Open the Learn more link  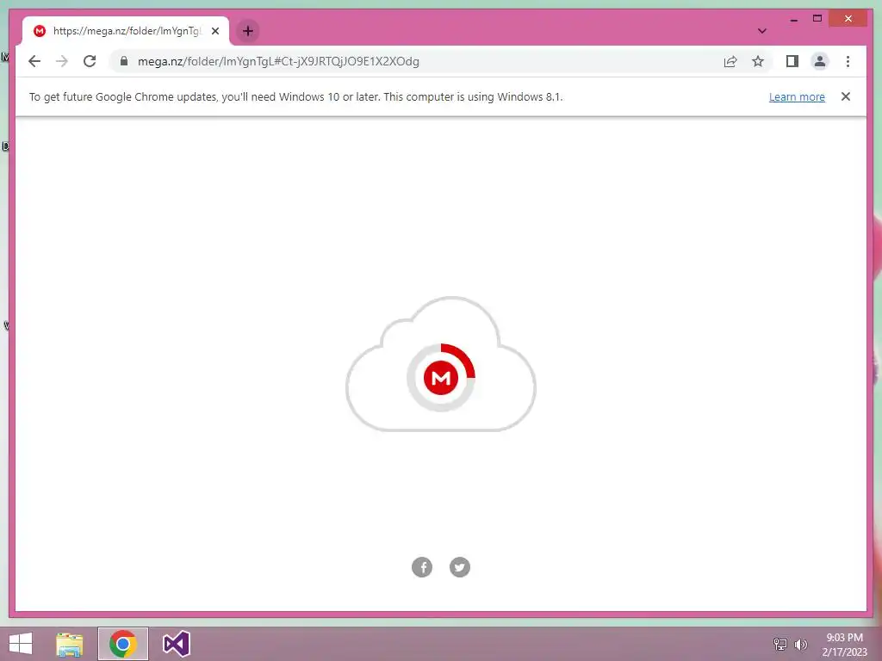[x=797, y=96]
